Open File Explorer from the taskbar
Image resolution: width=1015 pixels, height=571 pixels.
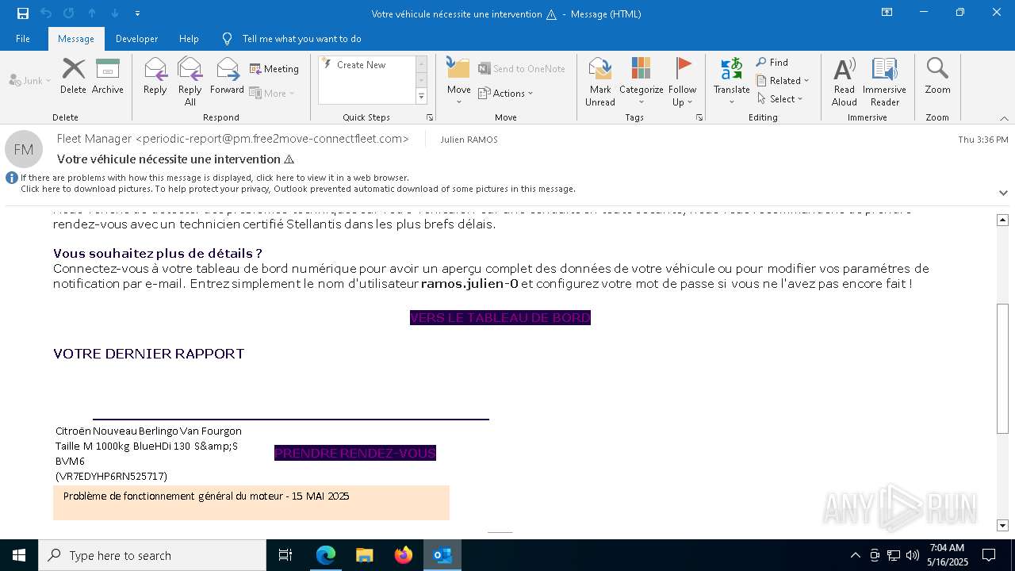365,555
